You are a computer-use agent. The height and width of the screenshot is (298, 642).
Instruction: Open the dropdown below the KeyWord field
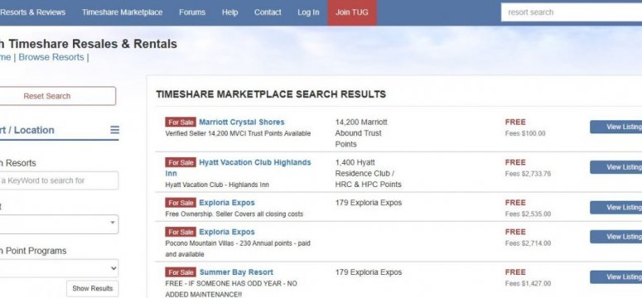click(59, 224)
